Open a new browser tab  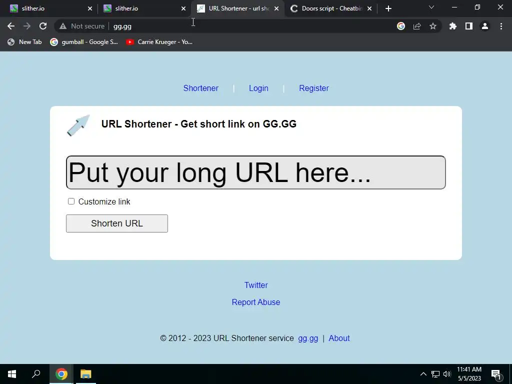point(388,8)
